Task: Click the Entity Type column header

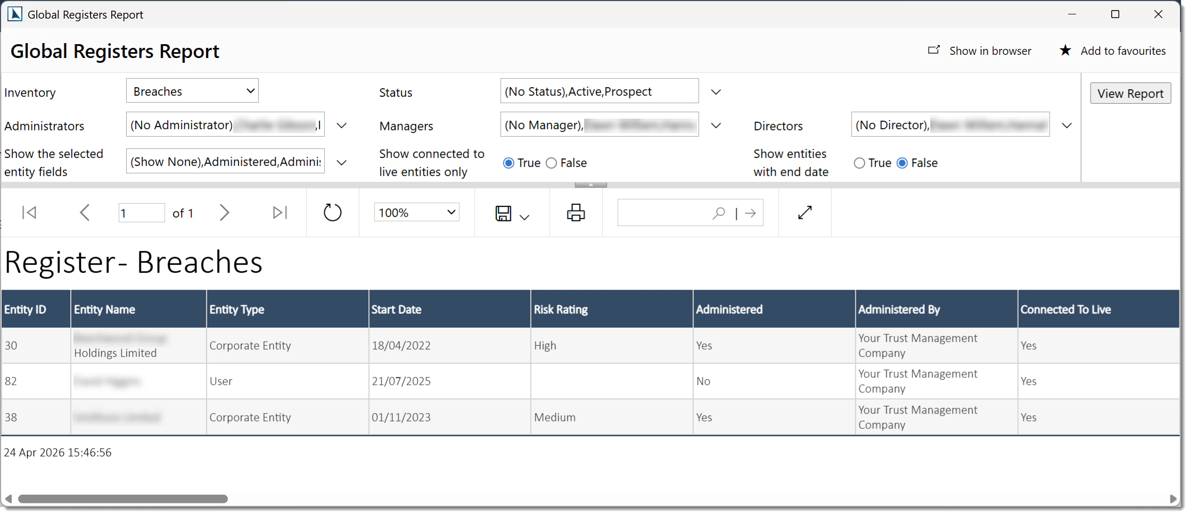Action: coord(288,309)
